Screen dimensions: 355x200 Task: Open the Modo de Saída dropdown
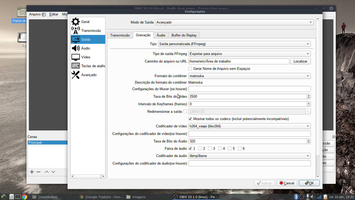pyautogui.click(x=234, y=22)
